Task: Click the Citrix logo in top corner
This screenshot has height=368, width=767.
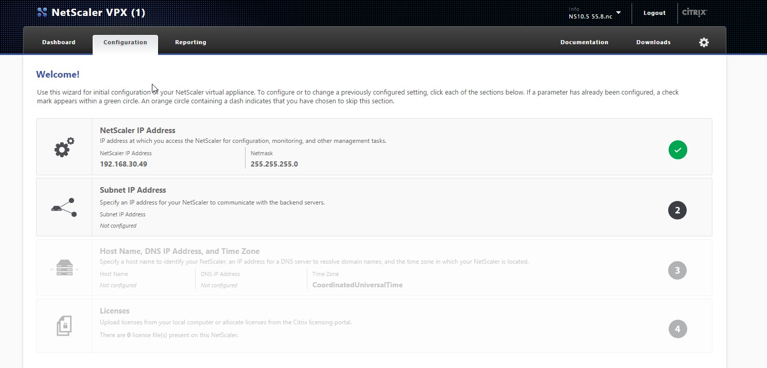Action: tap(694, 13)
